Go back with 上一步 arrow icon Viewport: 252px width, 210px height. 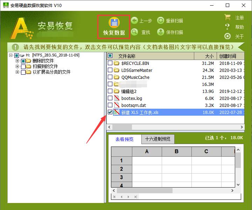134,20
